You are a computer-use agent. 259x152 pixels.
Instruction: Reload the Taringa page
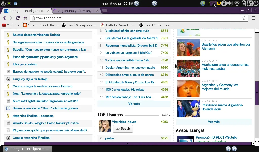pyautogui.click(x=18, y=18)
